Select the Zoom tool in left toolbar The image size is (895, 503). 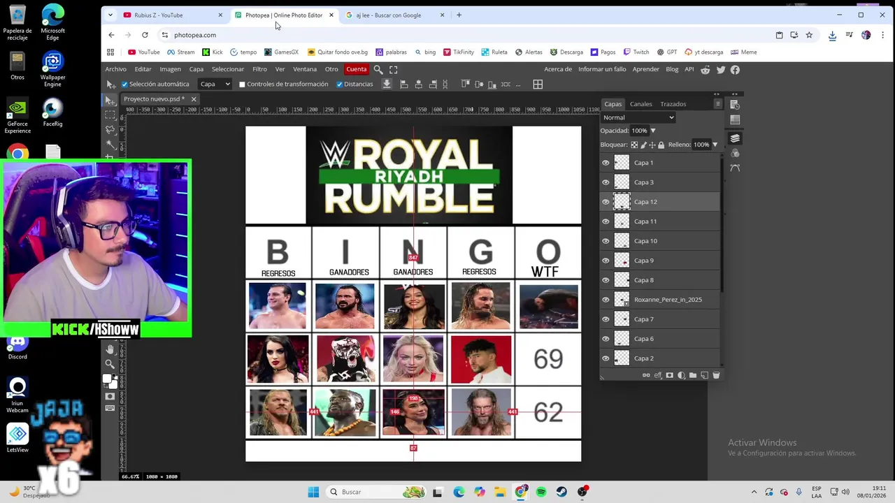coord(110,364)
